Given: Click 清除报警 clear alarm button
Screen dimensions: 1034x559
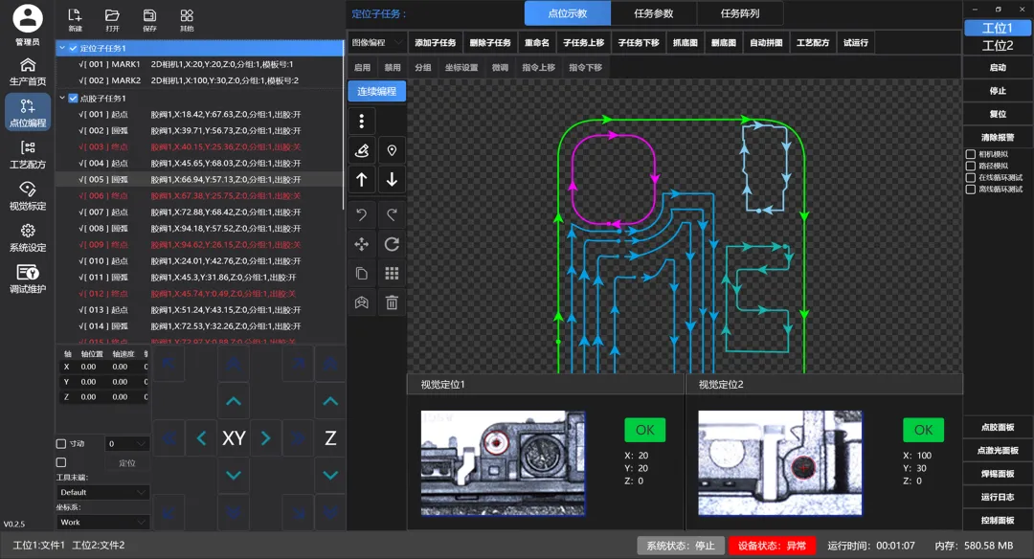Looking at the screenshot, I should tap(997, 137).
